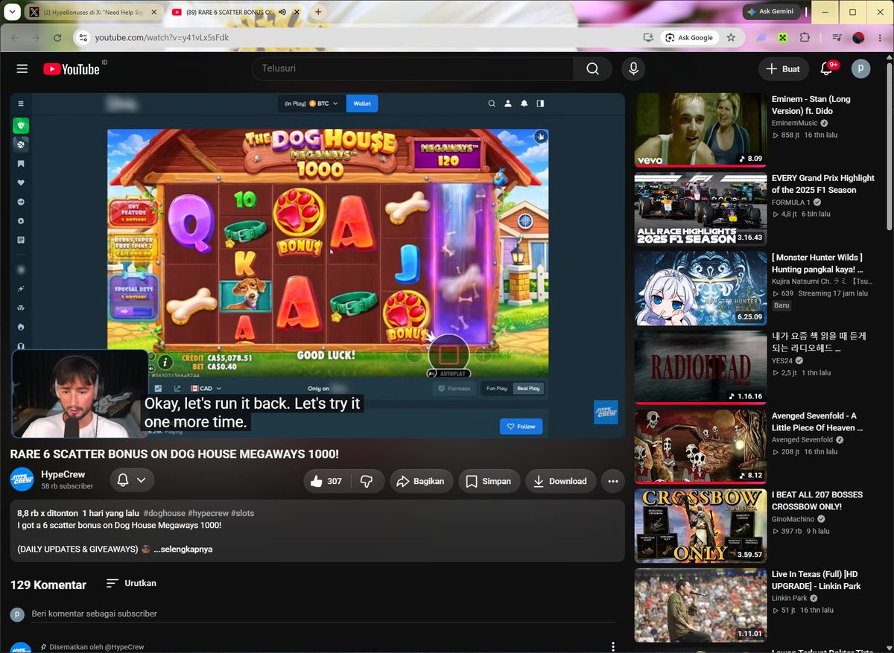This screenshot has height=653, width=894.
Task: Click the Buat create button
Action: tap(783, 69)
